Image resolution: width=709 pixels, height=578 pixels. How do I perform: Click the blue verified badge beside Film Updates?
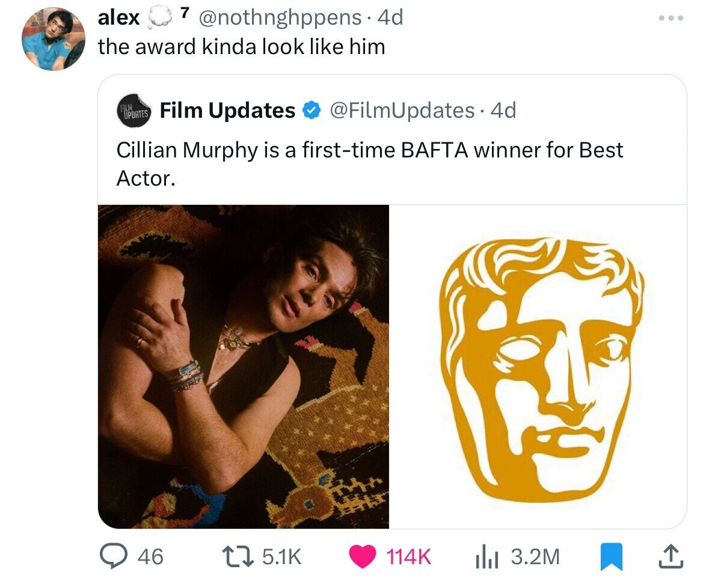click(310, 111)
